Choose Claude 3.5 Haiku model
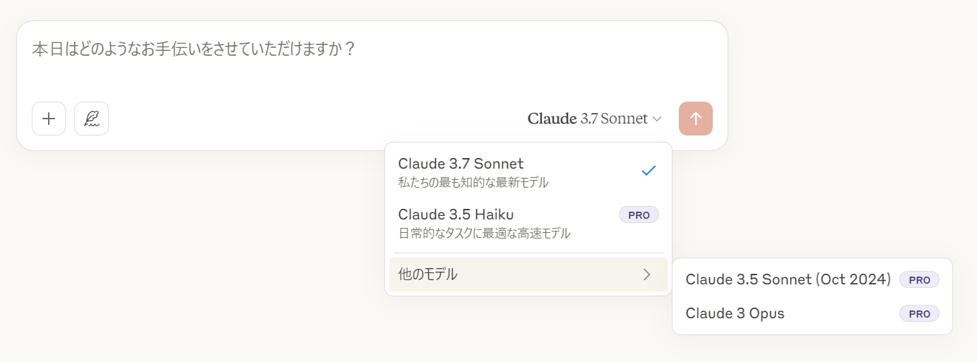The height and width of the screenshot is (362, 977). 528,223
